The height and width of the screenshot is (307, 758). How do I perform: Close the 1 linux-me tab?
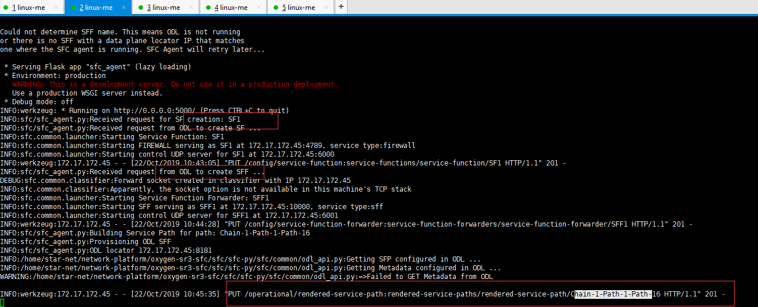coord(56,8)
